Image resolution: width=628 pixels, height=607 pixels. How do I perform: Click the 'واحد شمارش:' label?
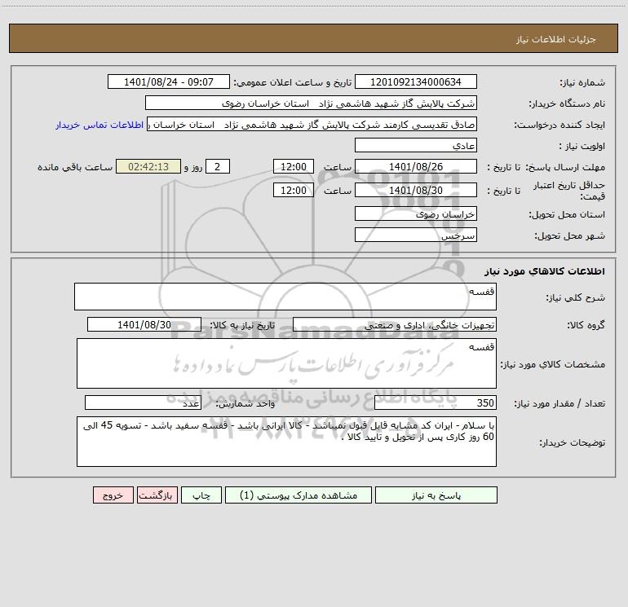coord(245,404)
